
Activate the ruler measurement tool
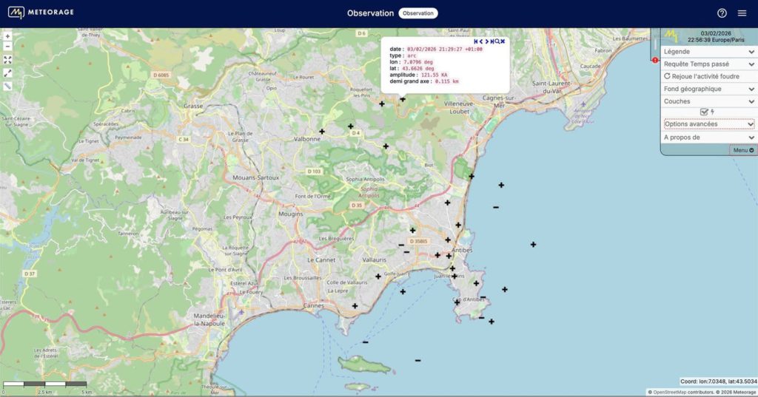pos(7,86)
